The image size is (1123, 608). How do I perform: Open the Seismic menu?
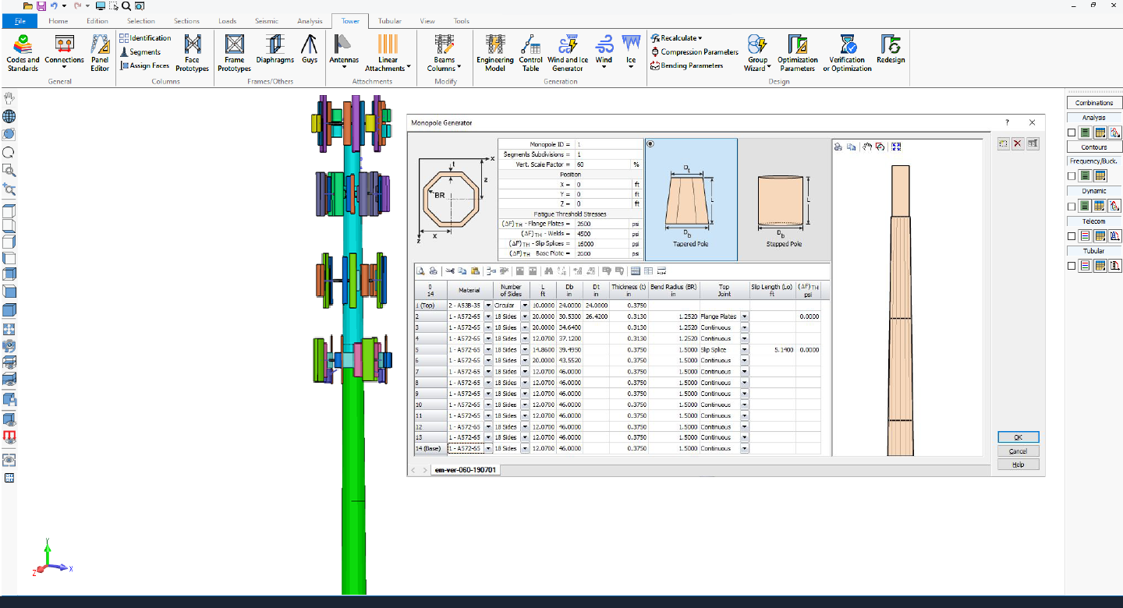(268, 21)
